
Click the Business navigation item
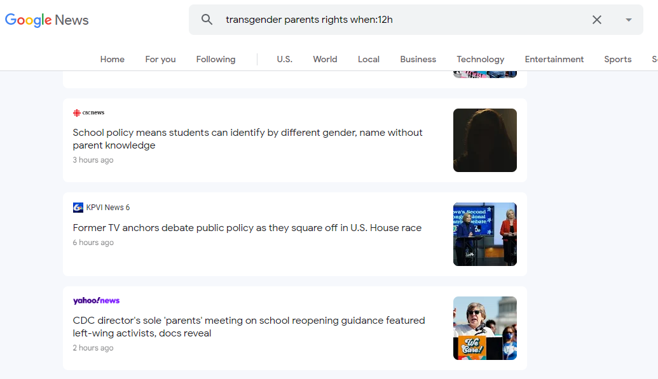(x=418, y=59)
